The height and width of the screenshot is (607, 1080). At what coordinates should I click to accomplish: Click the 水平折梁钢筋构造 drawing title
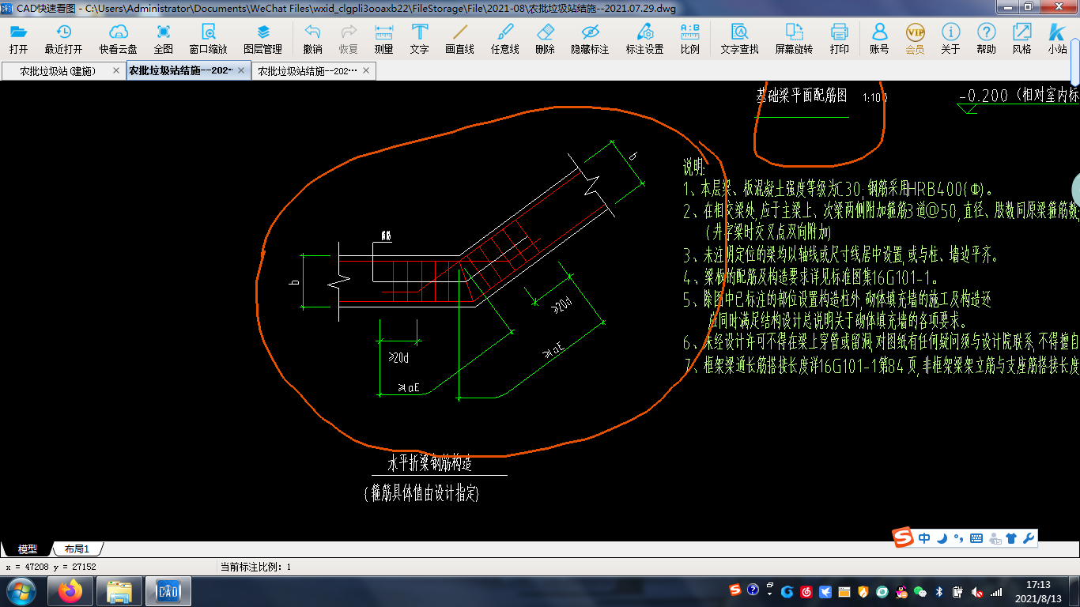click(x=429, y=463)
